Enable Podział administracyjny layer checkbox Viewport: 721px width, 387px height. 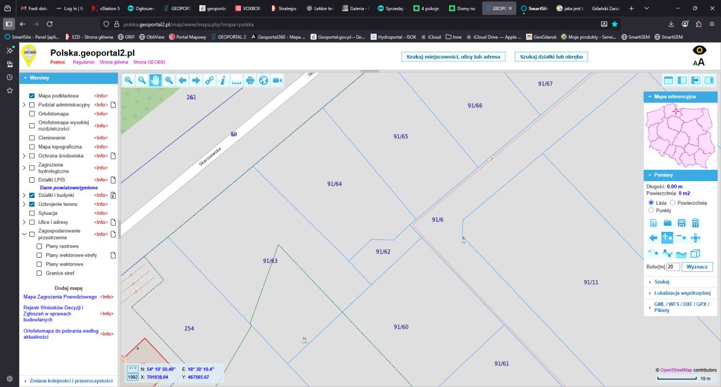point(32,105)
